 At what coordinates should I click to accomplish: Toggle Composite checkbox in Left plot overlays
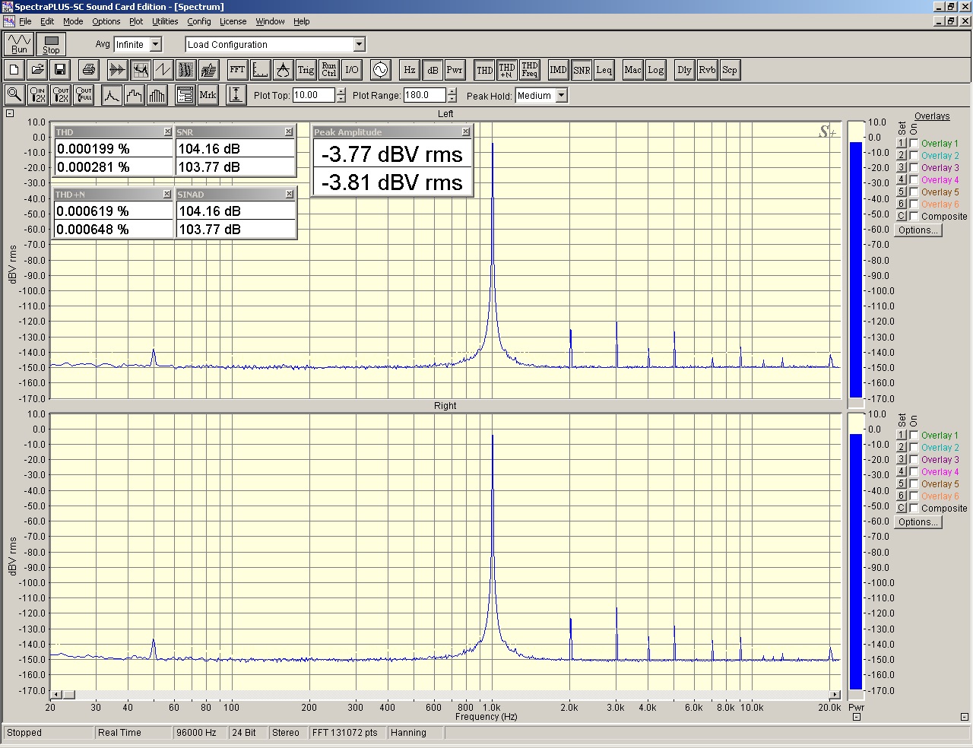(x=914, y=217)
